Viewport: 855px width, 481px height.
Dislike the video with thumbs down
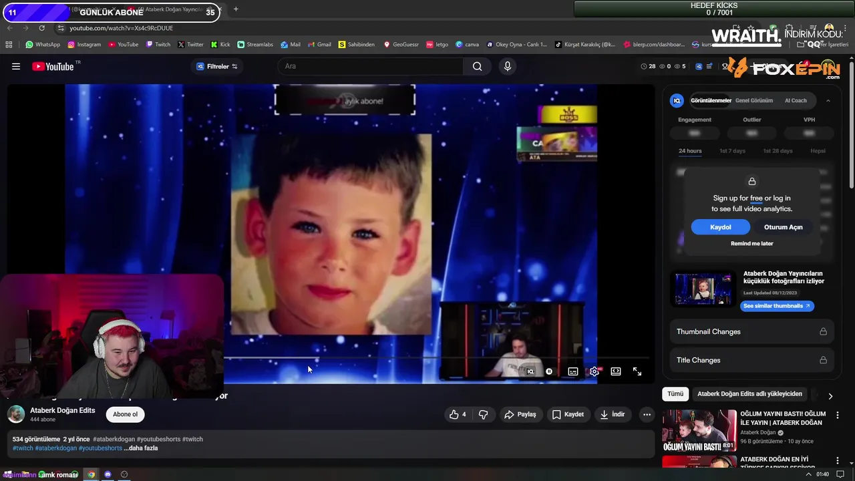point(483,414)
